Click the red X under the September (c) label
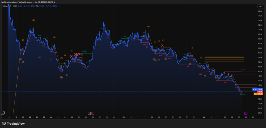Viewport: 266px width, 128px height. [x=72, y=56]
